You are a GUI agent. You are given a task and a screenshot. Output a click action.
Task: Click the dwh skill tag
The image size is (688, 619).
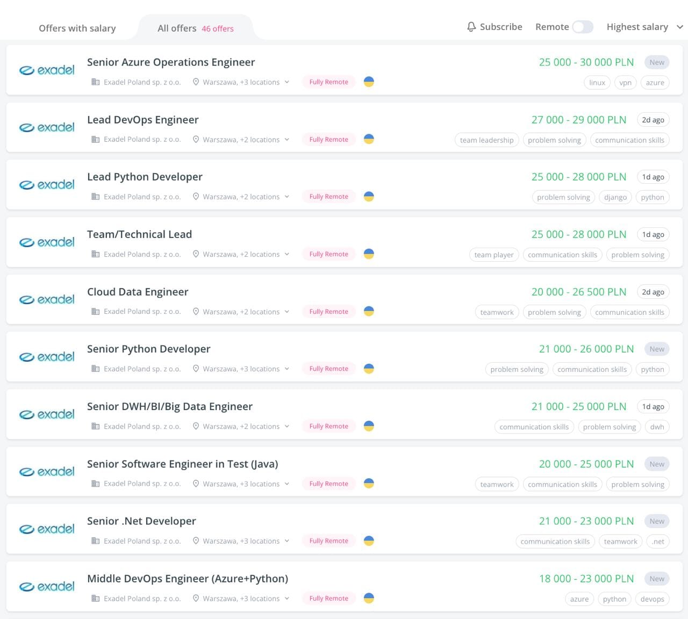click(657, 427)
